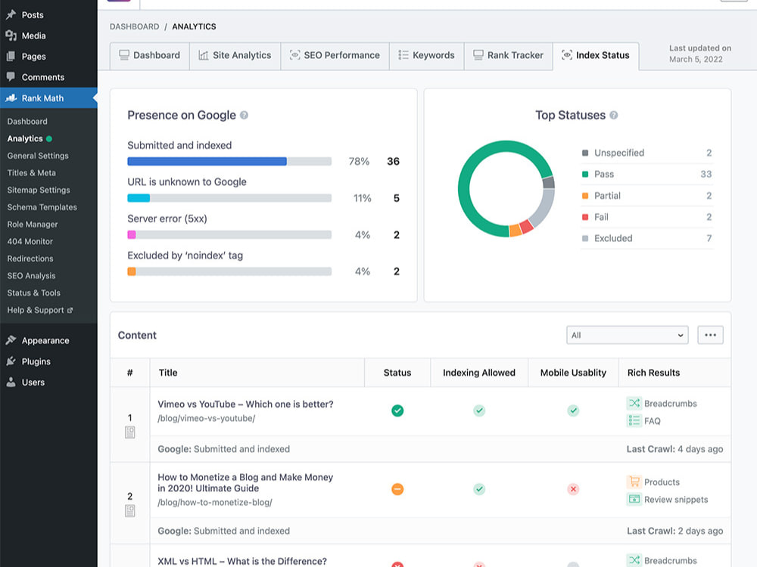
Task: Click the green Pass legend swatch
Action: click(x=585, y=174)
